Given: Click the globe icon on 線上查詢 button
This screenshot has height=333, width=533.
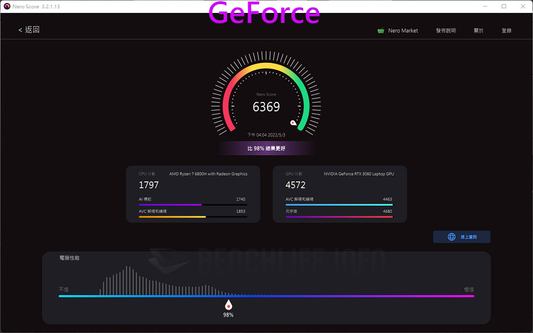Looking at the screenshot, I should (x=451, y=237).
